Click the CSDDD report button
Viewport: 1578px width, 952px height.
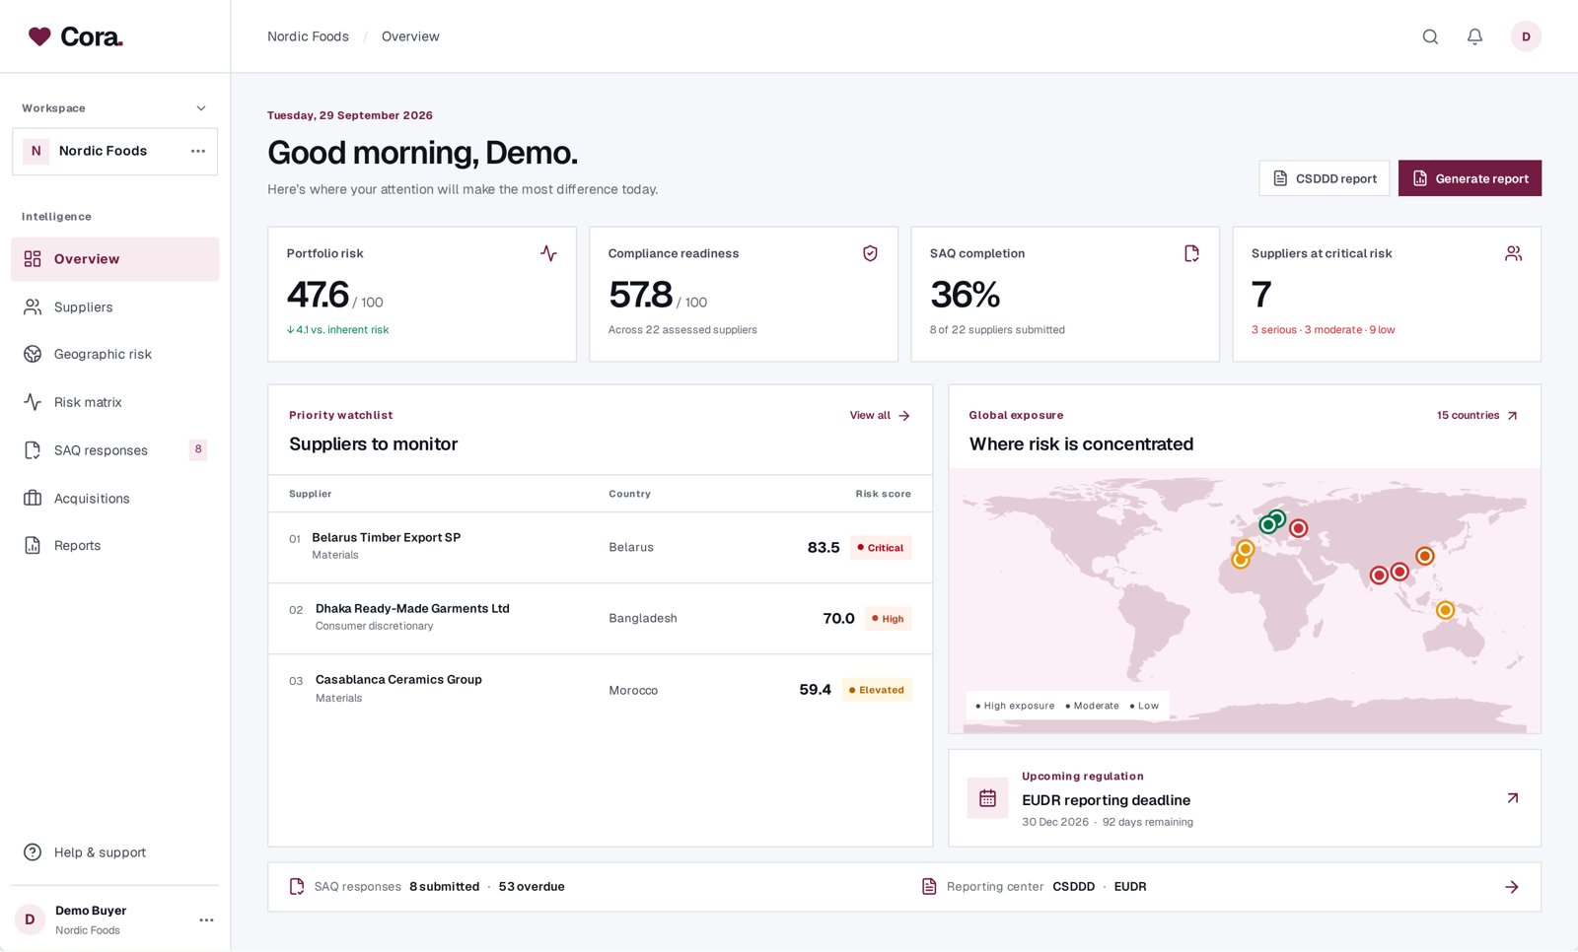(1324, 178)
